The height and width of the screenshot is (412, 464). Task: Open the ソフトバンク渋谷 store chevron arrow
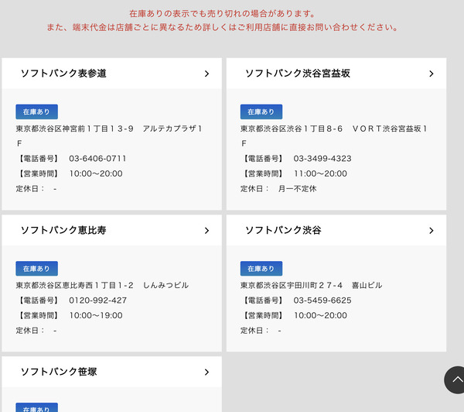(432, 230)
